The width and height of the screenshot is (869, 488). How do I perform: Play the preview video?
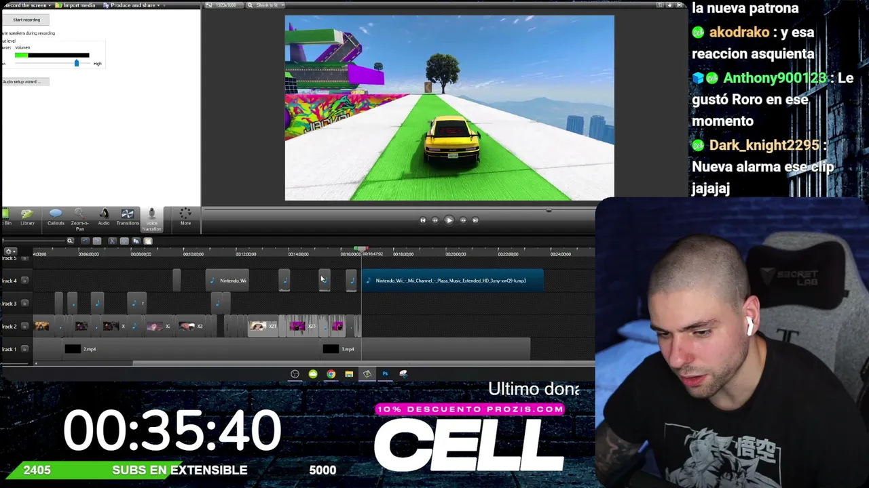click(x=449, y=220)
